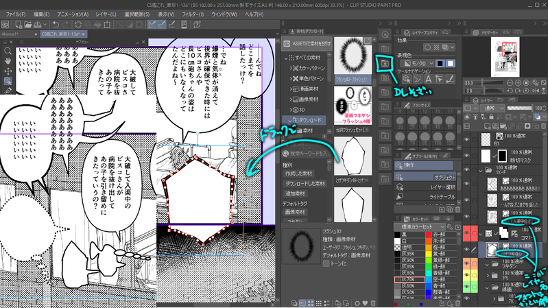The width and height of the screenshot is (548, 308).
Task: Click the balloon pen icon in tool navigation
Action: click(x=417, y=80)
